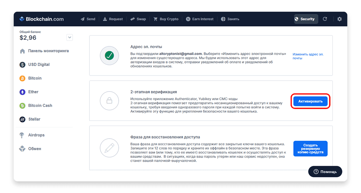Open settings via the gear icon

tap(340, 19)
